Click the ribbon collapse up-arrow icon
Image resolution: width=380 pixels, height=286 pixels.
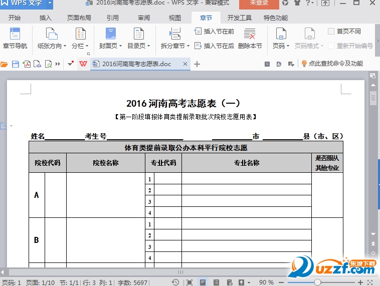point(325,3)
